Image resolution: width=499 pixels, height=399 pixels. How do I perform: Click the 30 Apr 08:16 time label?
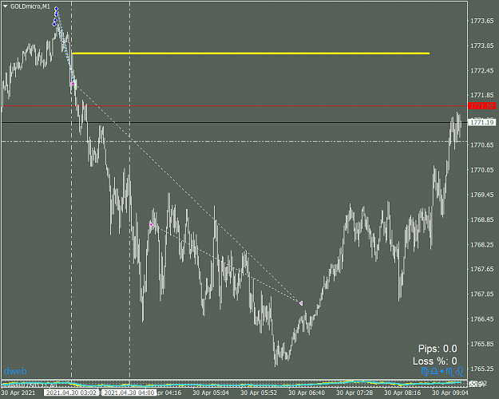(x=402, y=393)
